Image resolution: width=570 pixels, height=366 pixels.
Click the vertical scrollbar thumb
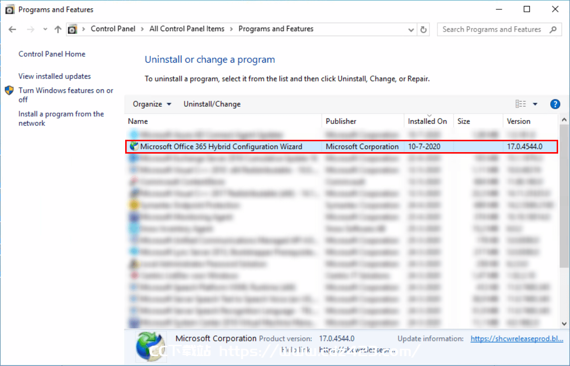point(564,196)
